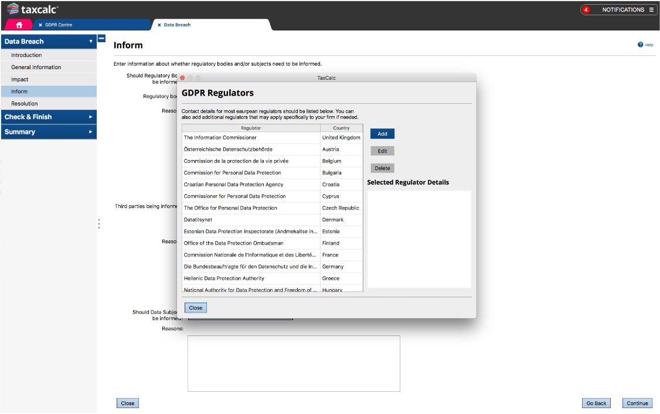This screenshot has width=660, height=414.
Task: Collapse the sidebar with the minus icon
Action: [101, 39]
